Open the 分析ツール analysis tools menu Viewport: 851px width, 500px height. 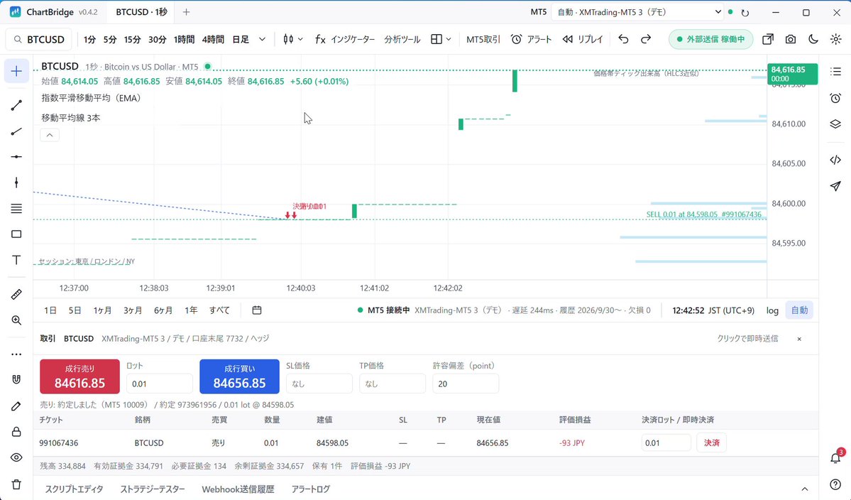pyautogui.click(x=402, y=39)
